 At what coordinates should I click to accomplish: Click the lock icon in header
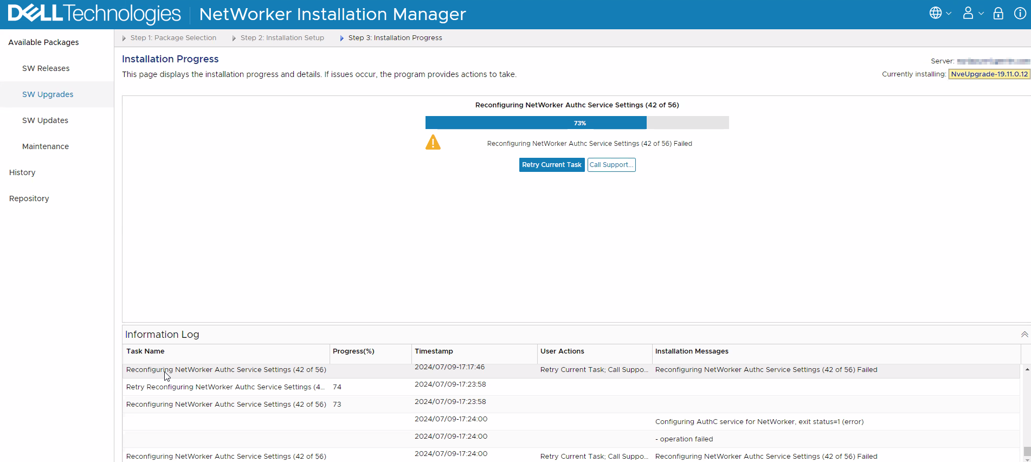tap(998, 14)
